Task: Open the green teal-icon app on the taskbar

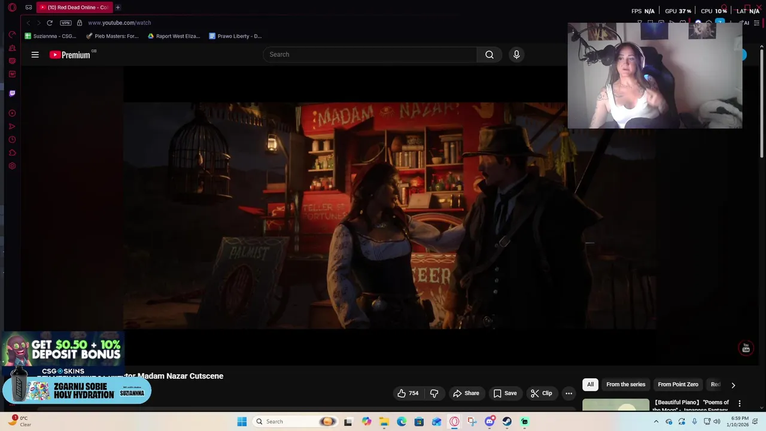Action: [x=525, y=421]
